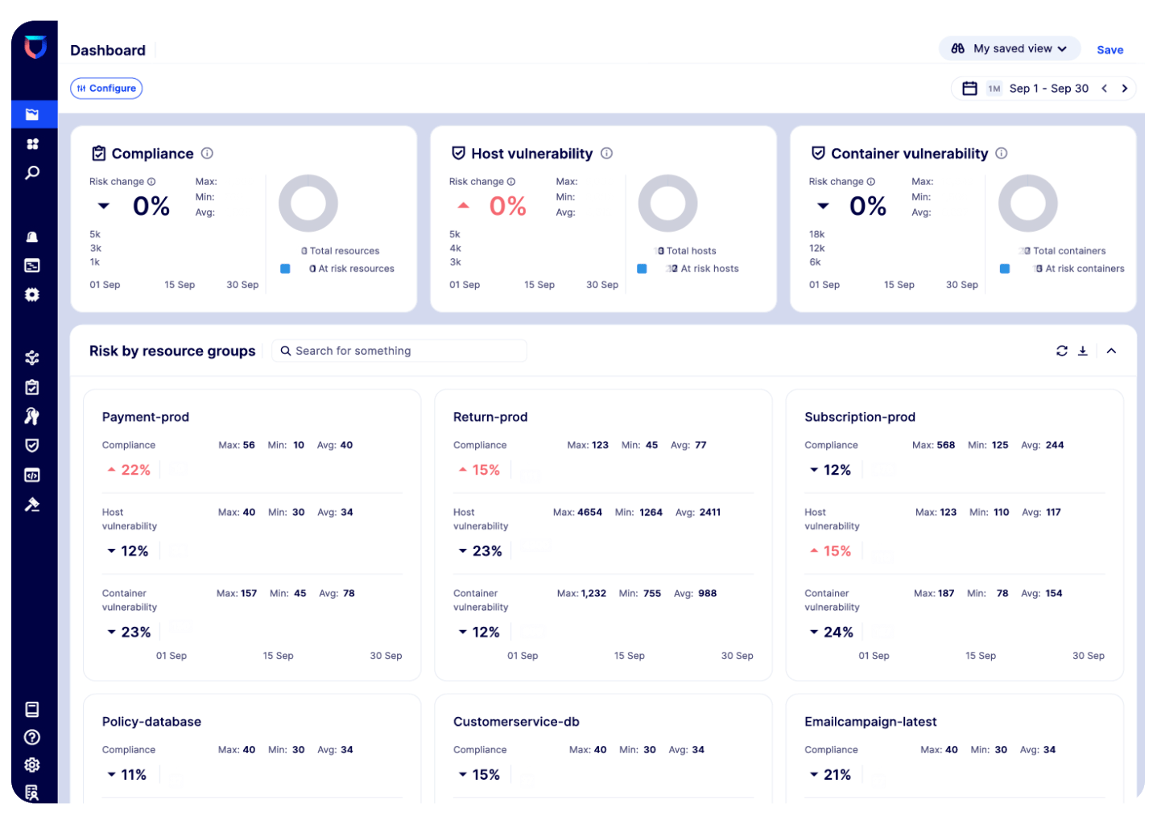This screenshot has width=1157, height=824.
Task: Open settings gear icon at sidebar bottom
Action: pos(32,765)
